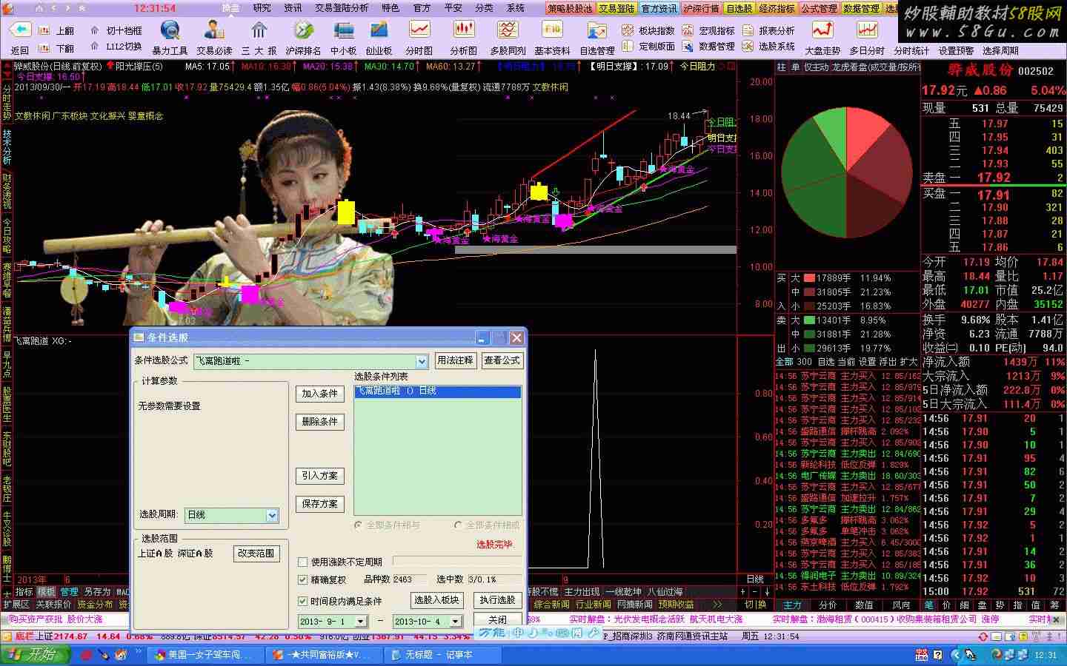
Task: Switch to the 分析图 candlestick icon
Action: point(464,30)
